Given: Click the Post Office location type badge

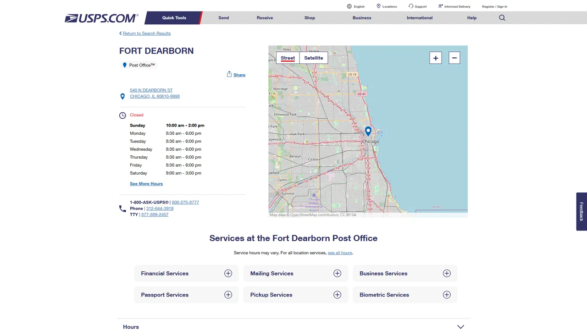Looking at the screenshot, I should pyautogui.click(x=138, y=65).
